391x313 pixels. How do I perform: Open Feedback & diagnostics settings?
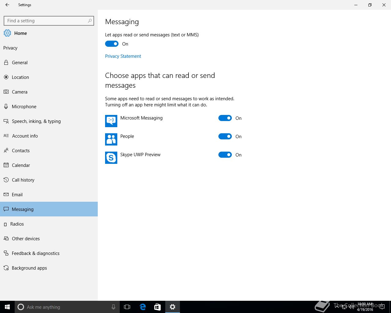49,253
